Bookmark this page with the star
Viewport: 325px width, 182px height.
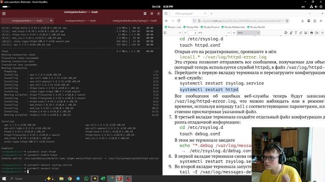click(287, 21)
